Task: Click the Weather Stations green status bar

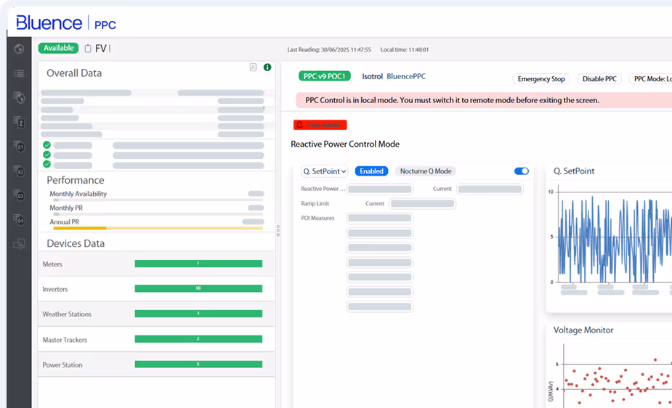Action: [198, 314]
